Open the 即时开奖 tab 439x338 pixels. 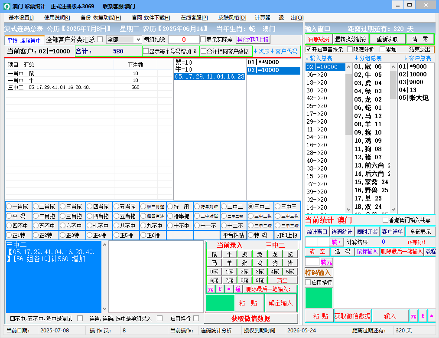367,232
